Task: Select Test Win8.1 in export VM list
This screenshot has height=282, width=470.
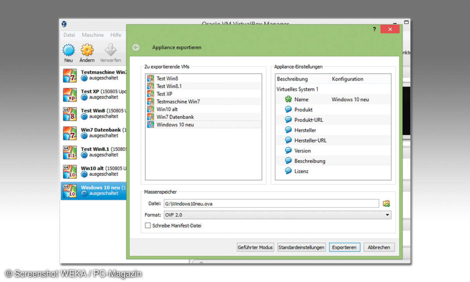Action: (203, 86)
